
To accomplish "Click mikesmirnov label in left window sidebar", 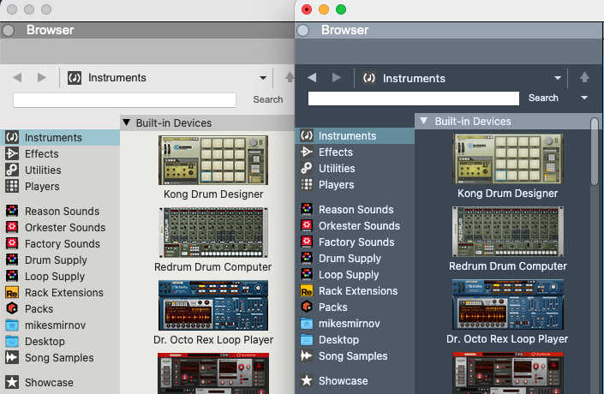I will (55, 325).
